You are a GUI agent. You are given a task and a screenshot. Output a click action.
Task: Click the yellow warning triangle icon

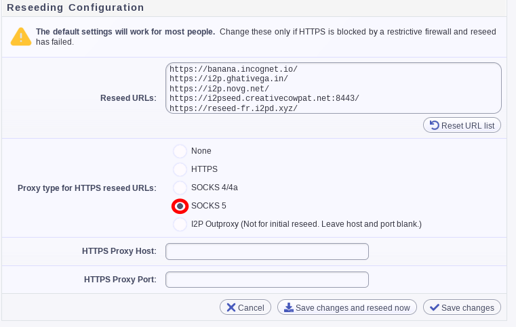pos(21,37)
